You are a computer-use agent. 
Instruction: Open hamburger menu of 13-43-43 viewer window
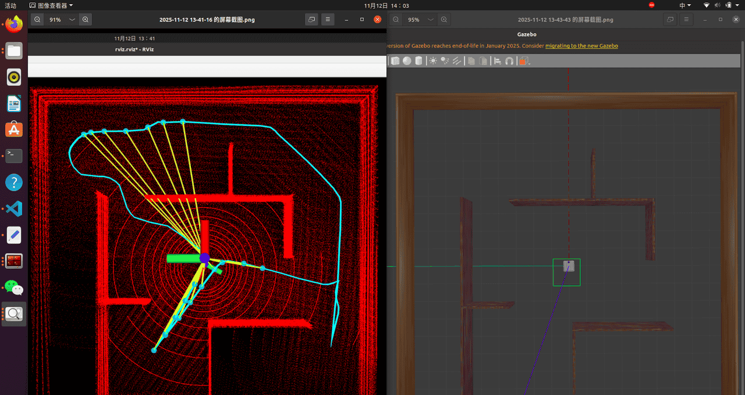(687, 19)
